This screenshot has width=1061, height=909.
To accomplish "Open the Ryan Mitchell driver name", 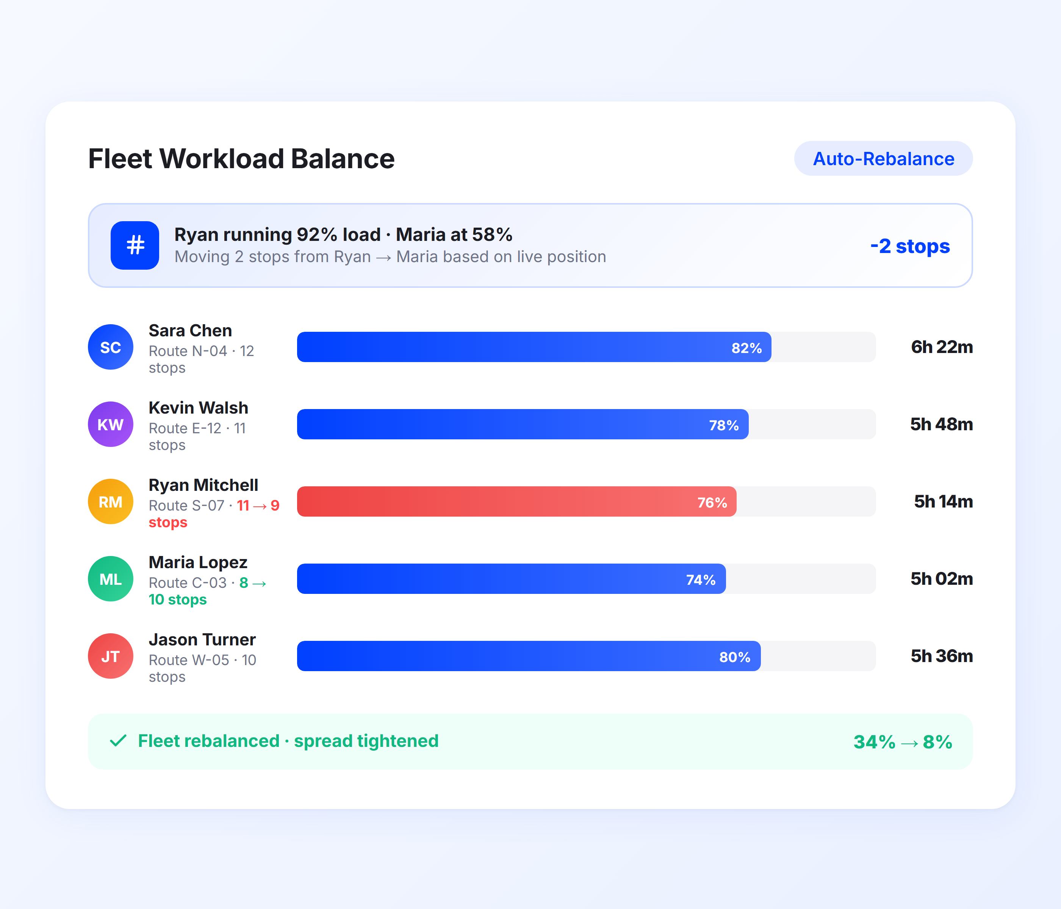I will [203, 485].
